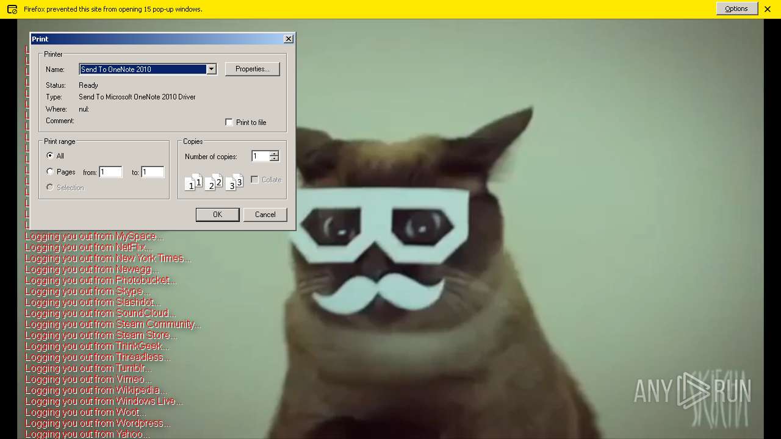Click 'Logging you out from Tumblr...' text
The image size is (781, 439).
pos(88,368)
